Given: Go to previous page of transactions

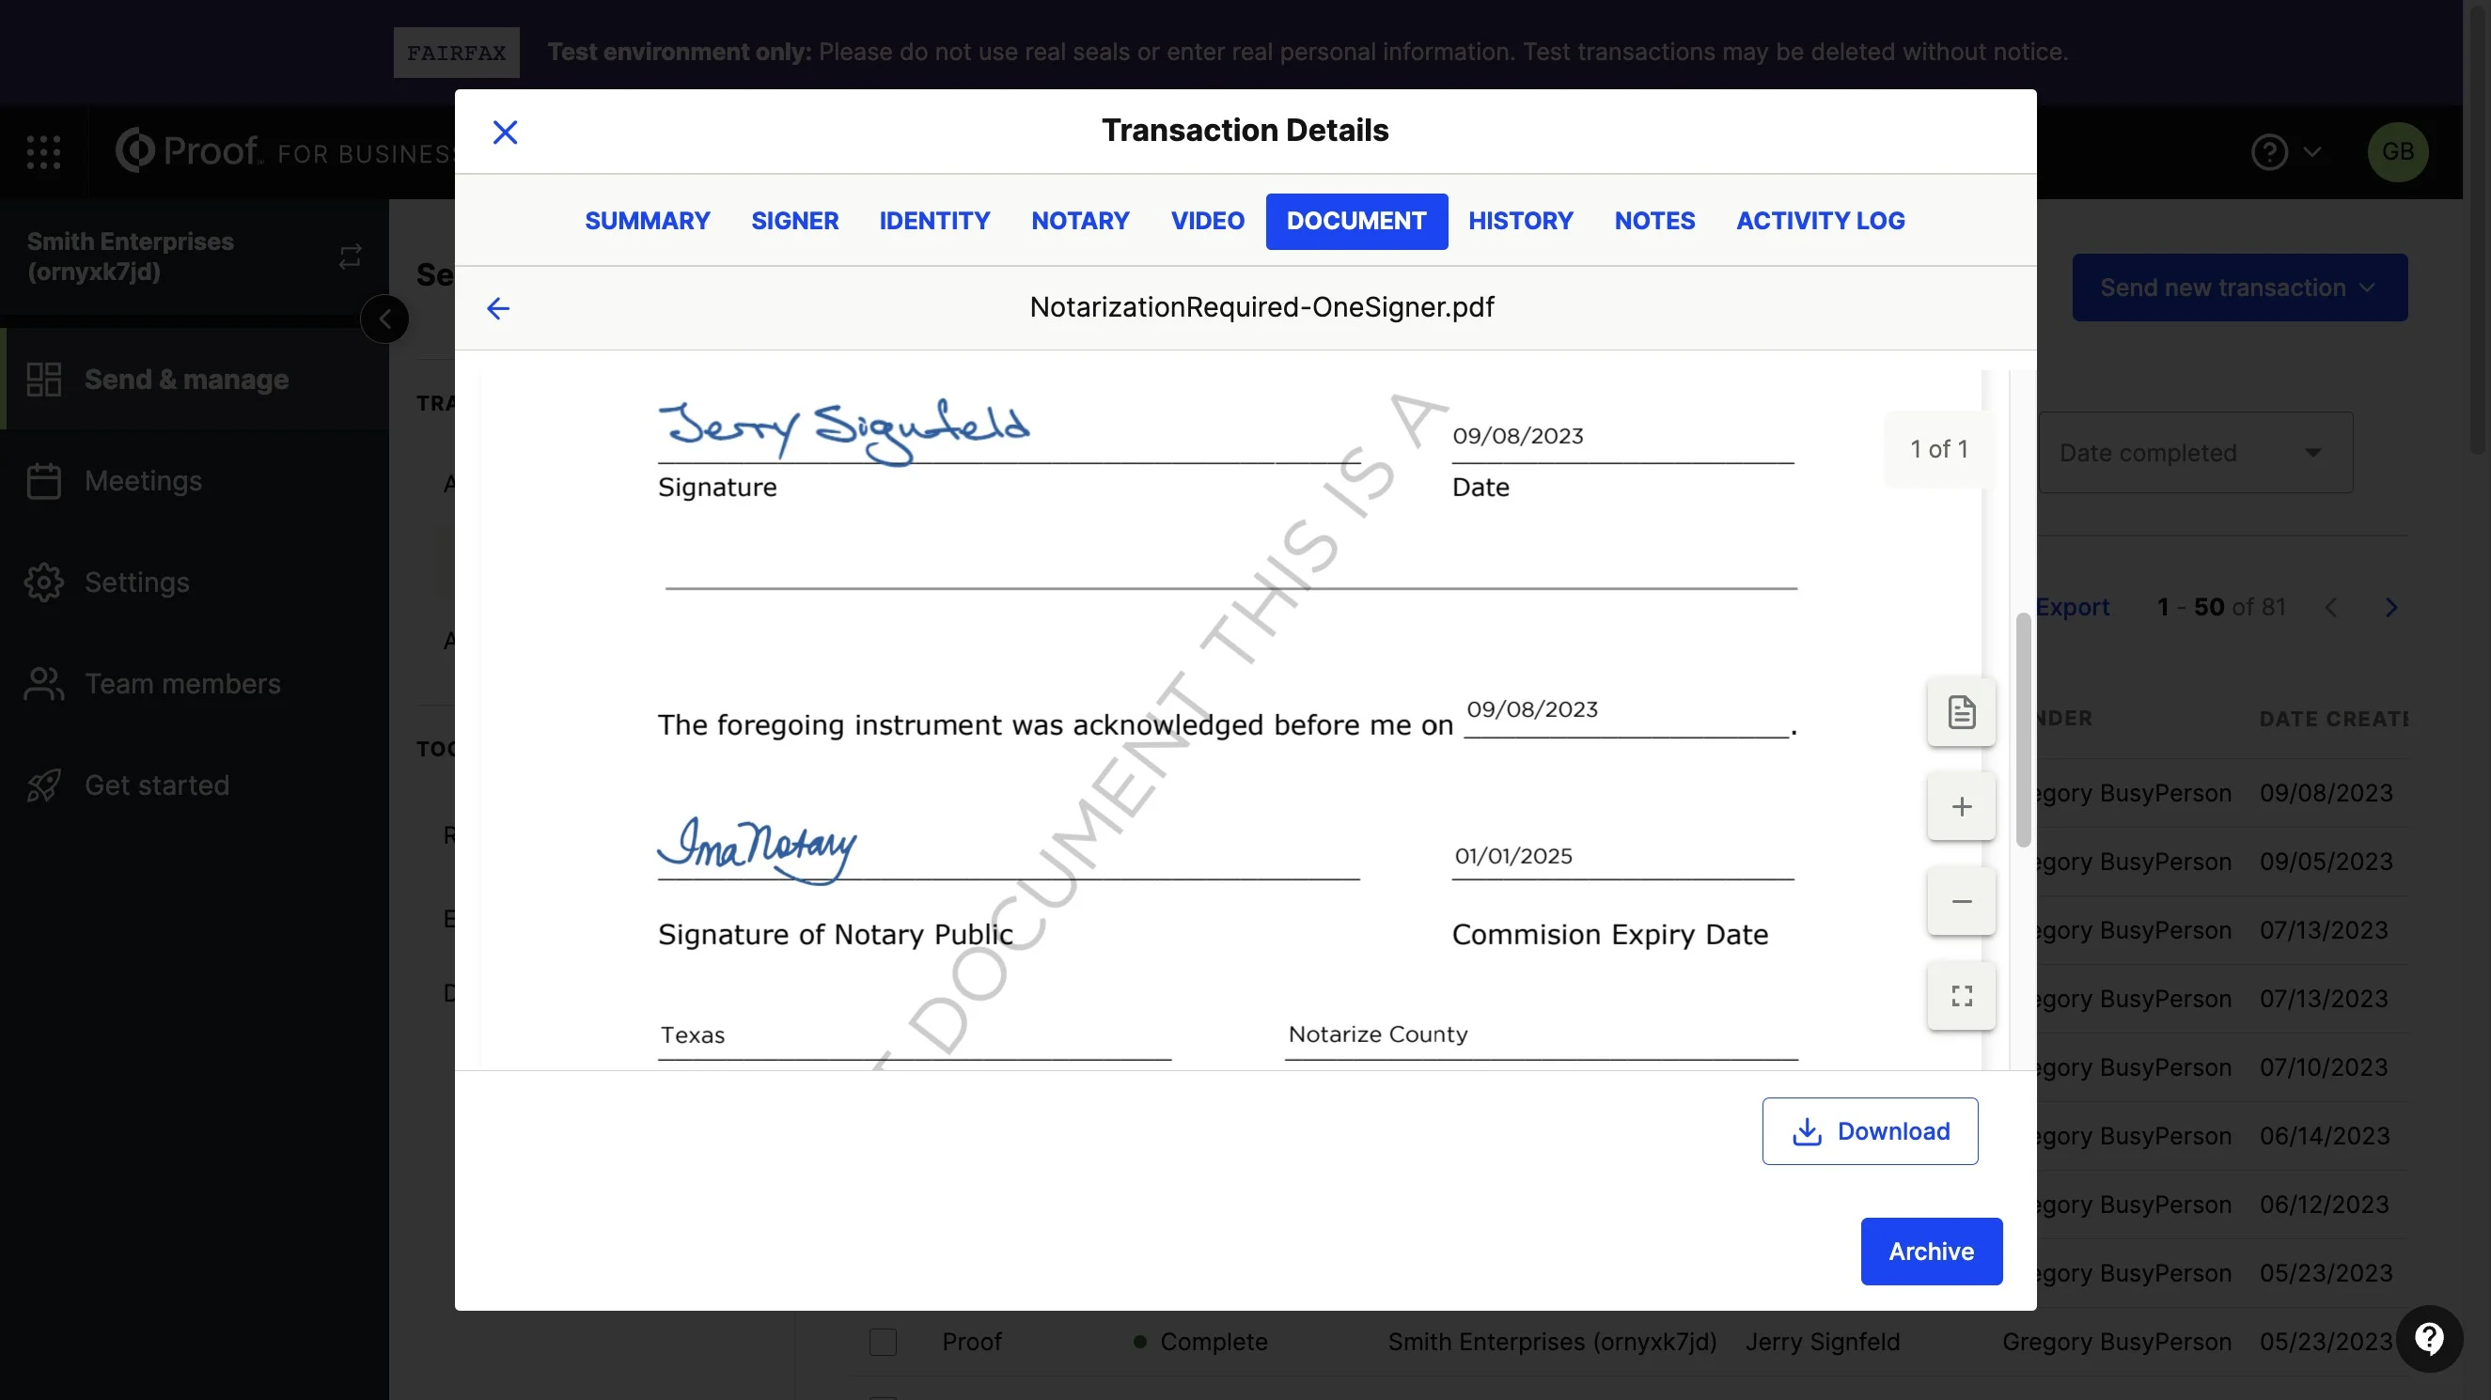Looking at the screenshot, I should 2330,607.
